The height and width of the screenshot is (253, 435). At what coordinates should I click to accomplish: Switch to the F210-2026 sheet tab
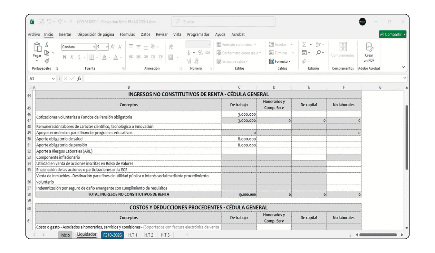tap(112, 235)
